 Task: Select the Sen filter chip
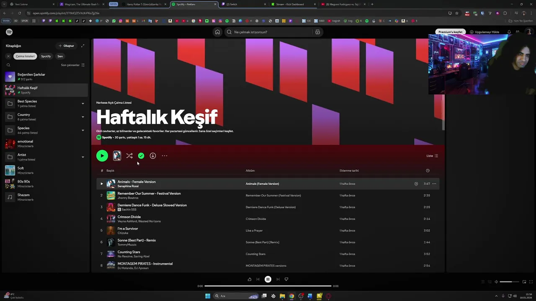[60, 56]
